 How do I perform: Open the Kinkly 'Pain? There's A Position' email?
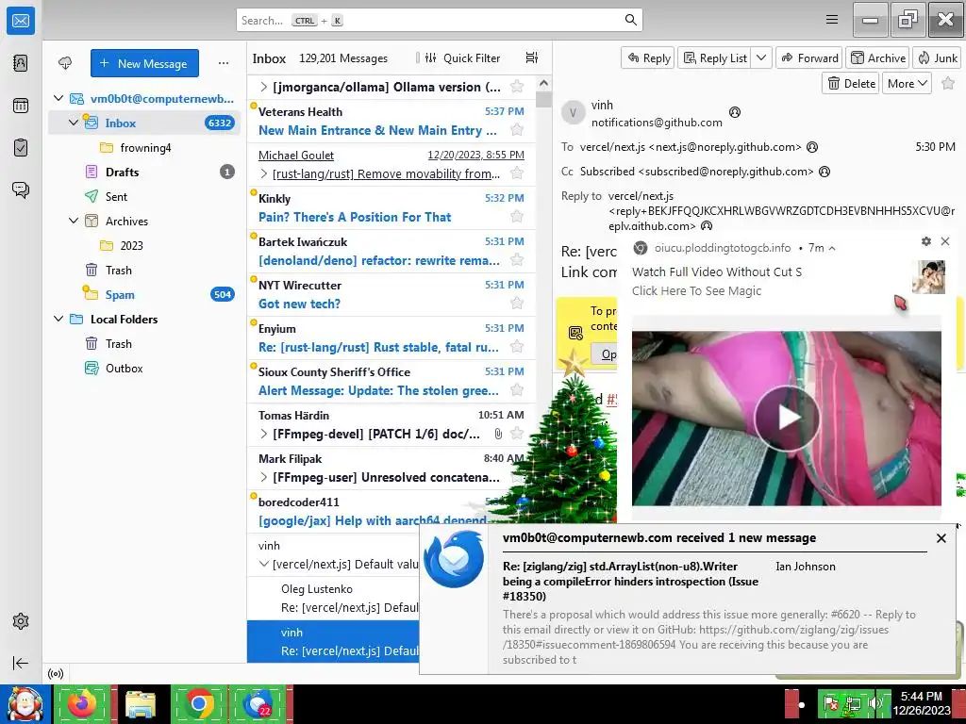pos(391,208)
